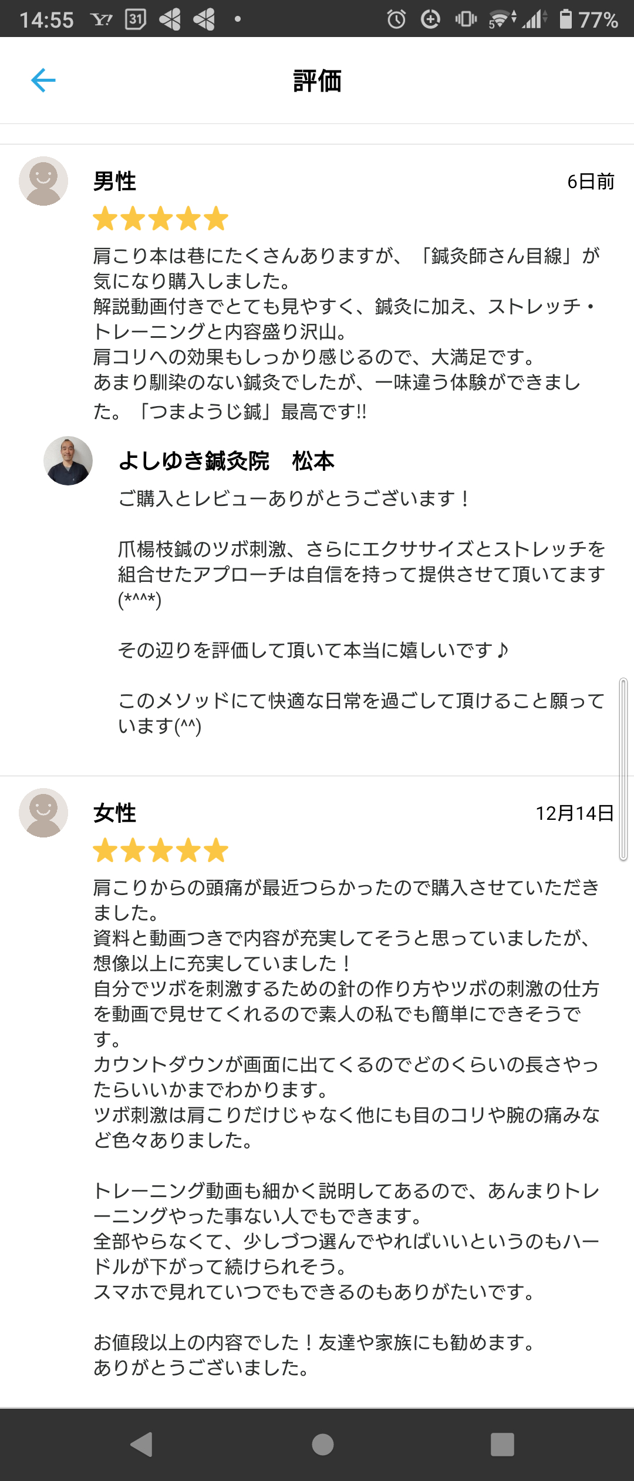
Task: Tap the 男性 reviewer name
Action: (115, 181)
